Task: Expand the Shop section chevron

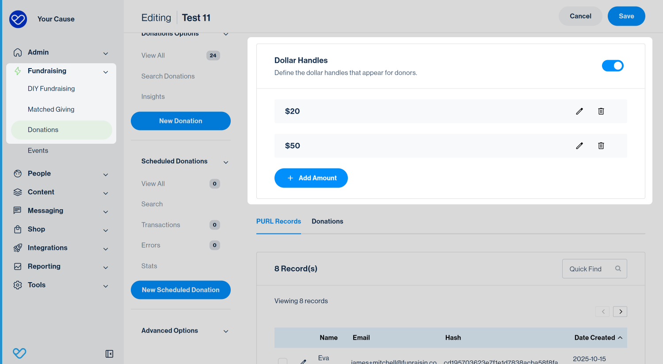Action: tap(106, 230)
